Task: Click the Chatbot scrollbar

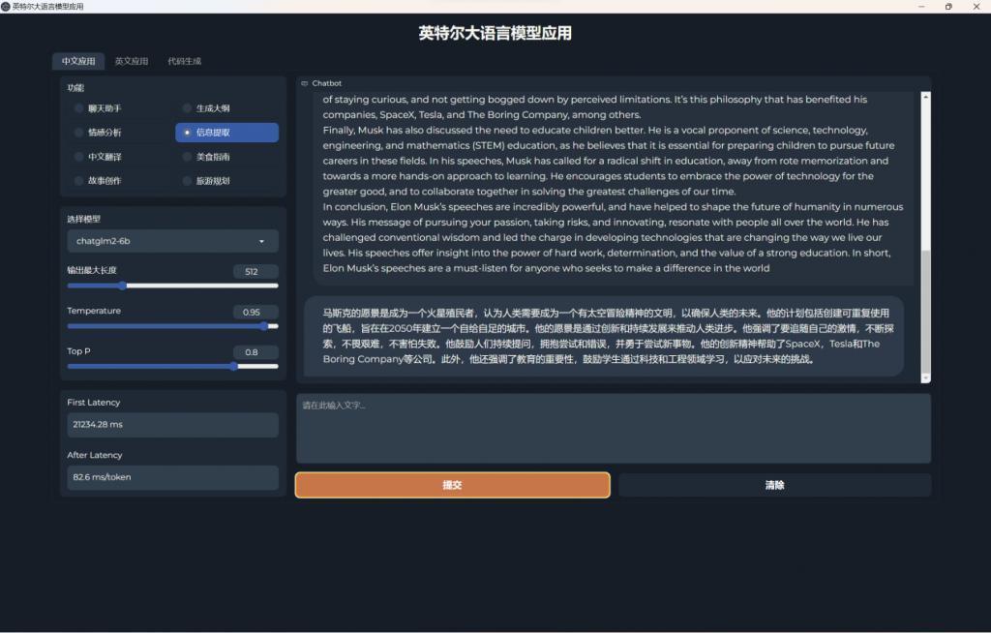Action: point(926,174)
